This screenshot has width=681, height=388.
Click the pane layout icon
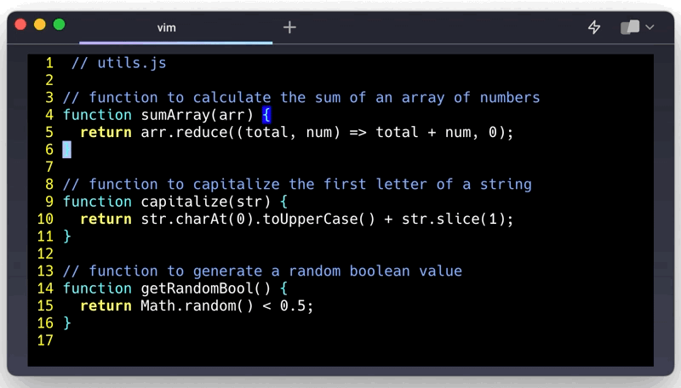630,27
